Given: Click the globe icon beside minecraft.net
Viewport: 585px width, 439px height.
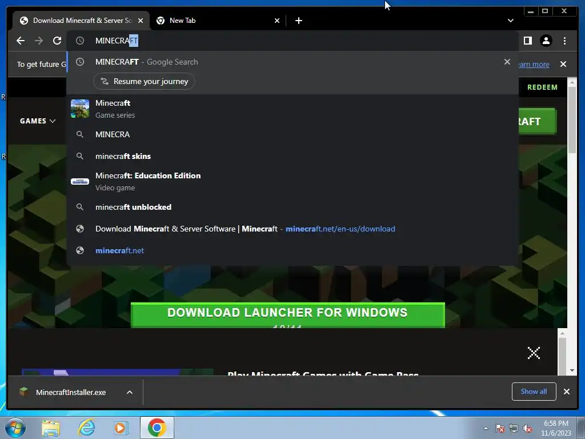Looking at the screenshot, I should point(80,250).
